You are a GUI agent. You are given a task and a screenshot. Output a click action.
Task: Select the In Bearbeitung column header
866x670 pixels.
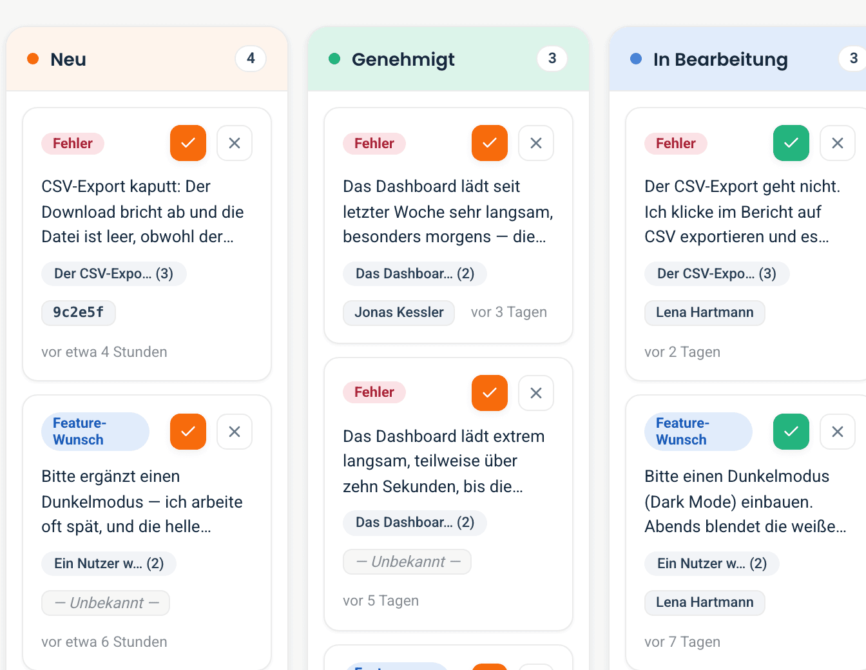coord(738,59)
